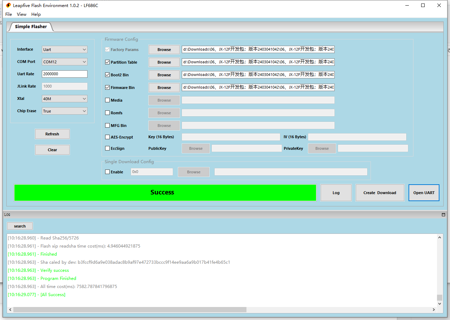The image size is (450, 320).
Task: Expand the COM Port dropdown
Action: tap(64, 62)
